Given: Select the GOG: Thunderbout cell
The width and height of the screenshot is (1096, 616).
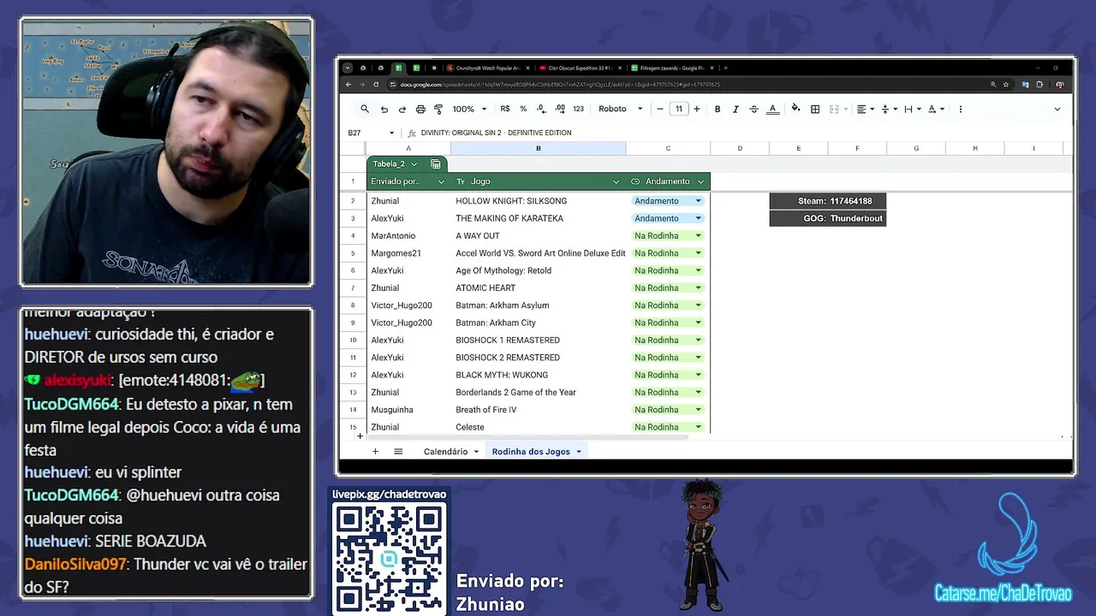Looking at the screenshot, I should [x=827, y=218].
